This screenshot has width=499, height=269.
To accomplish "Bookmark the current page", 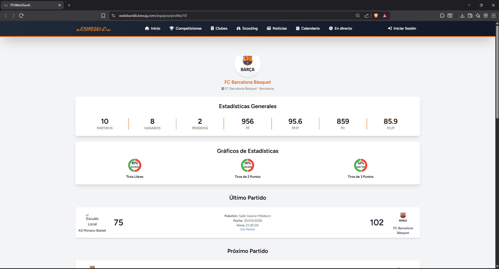I will [103, 16].
